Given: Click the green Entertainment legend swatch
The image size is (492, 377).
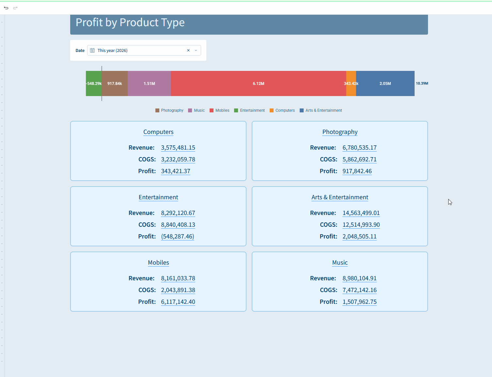Looking at the screenshot, I should tap(236, 110).
